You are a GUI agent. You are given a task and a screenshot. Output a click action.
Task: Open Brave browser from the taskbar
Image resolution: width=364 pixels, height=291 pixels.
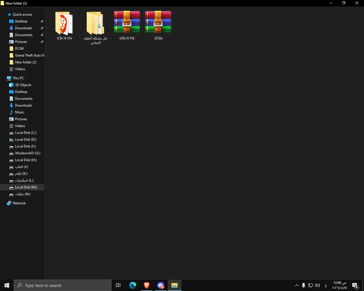[147, 285]
